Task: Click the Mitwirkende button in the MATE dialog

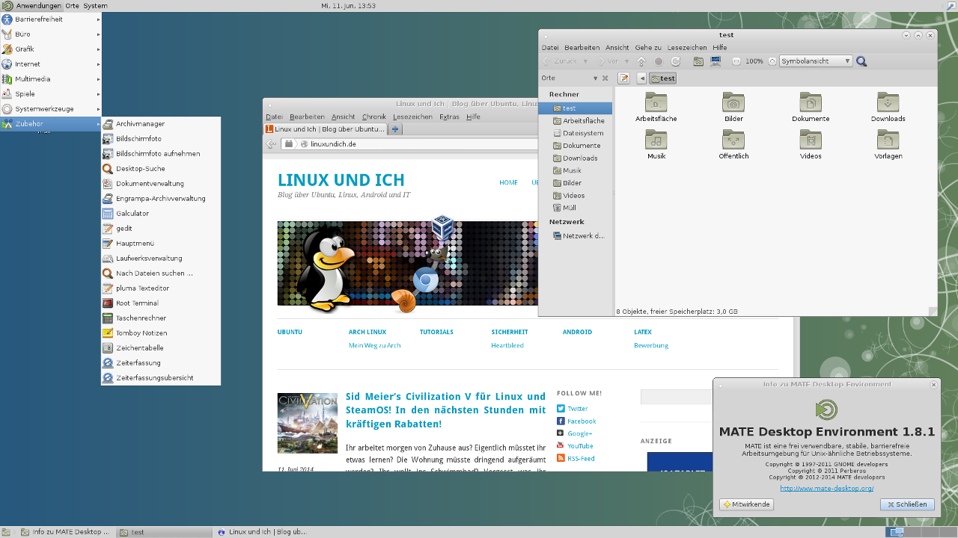Action: (x=746, y=504)
